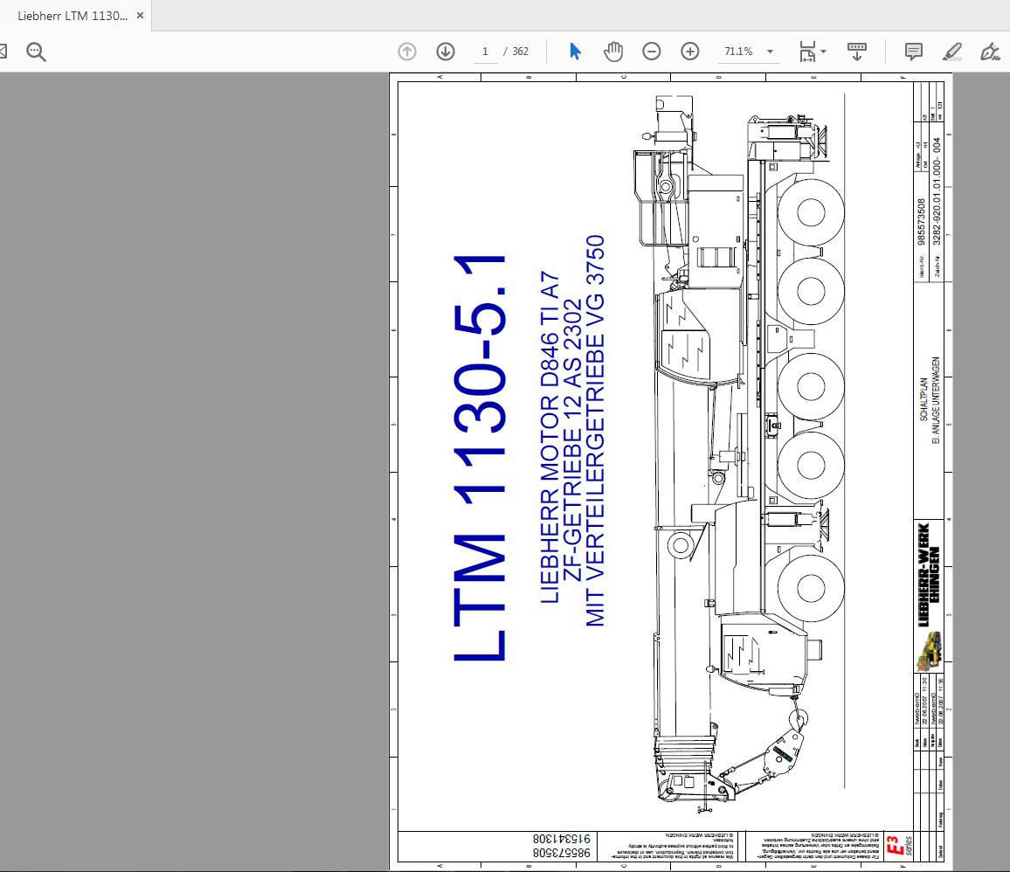
Task: Go to next page arrow
Action: [x=446, y=52]
